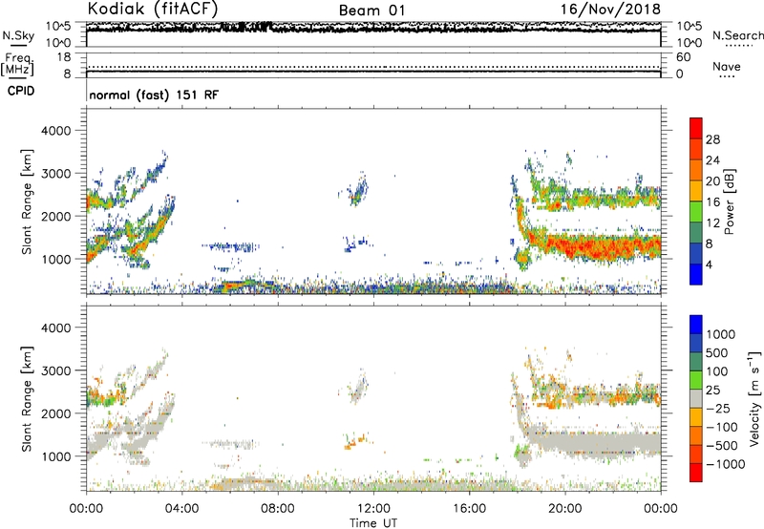The image size is (764, 529).
Task: Click the 12:00 time axis label
Action: [x=373, y=509]
